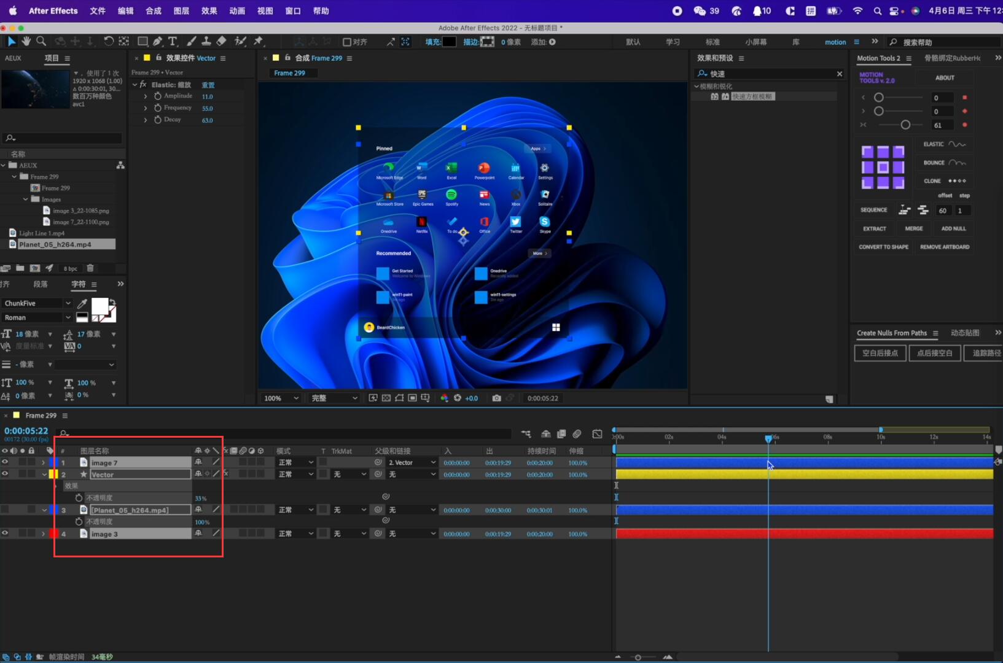Select the Type text tool
Screen dimensions: 1003x663
pyautogui.click(x=173, y=41)
